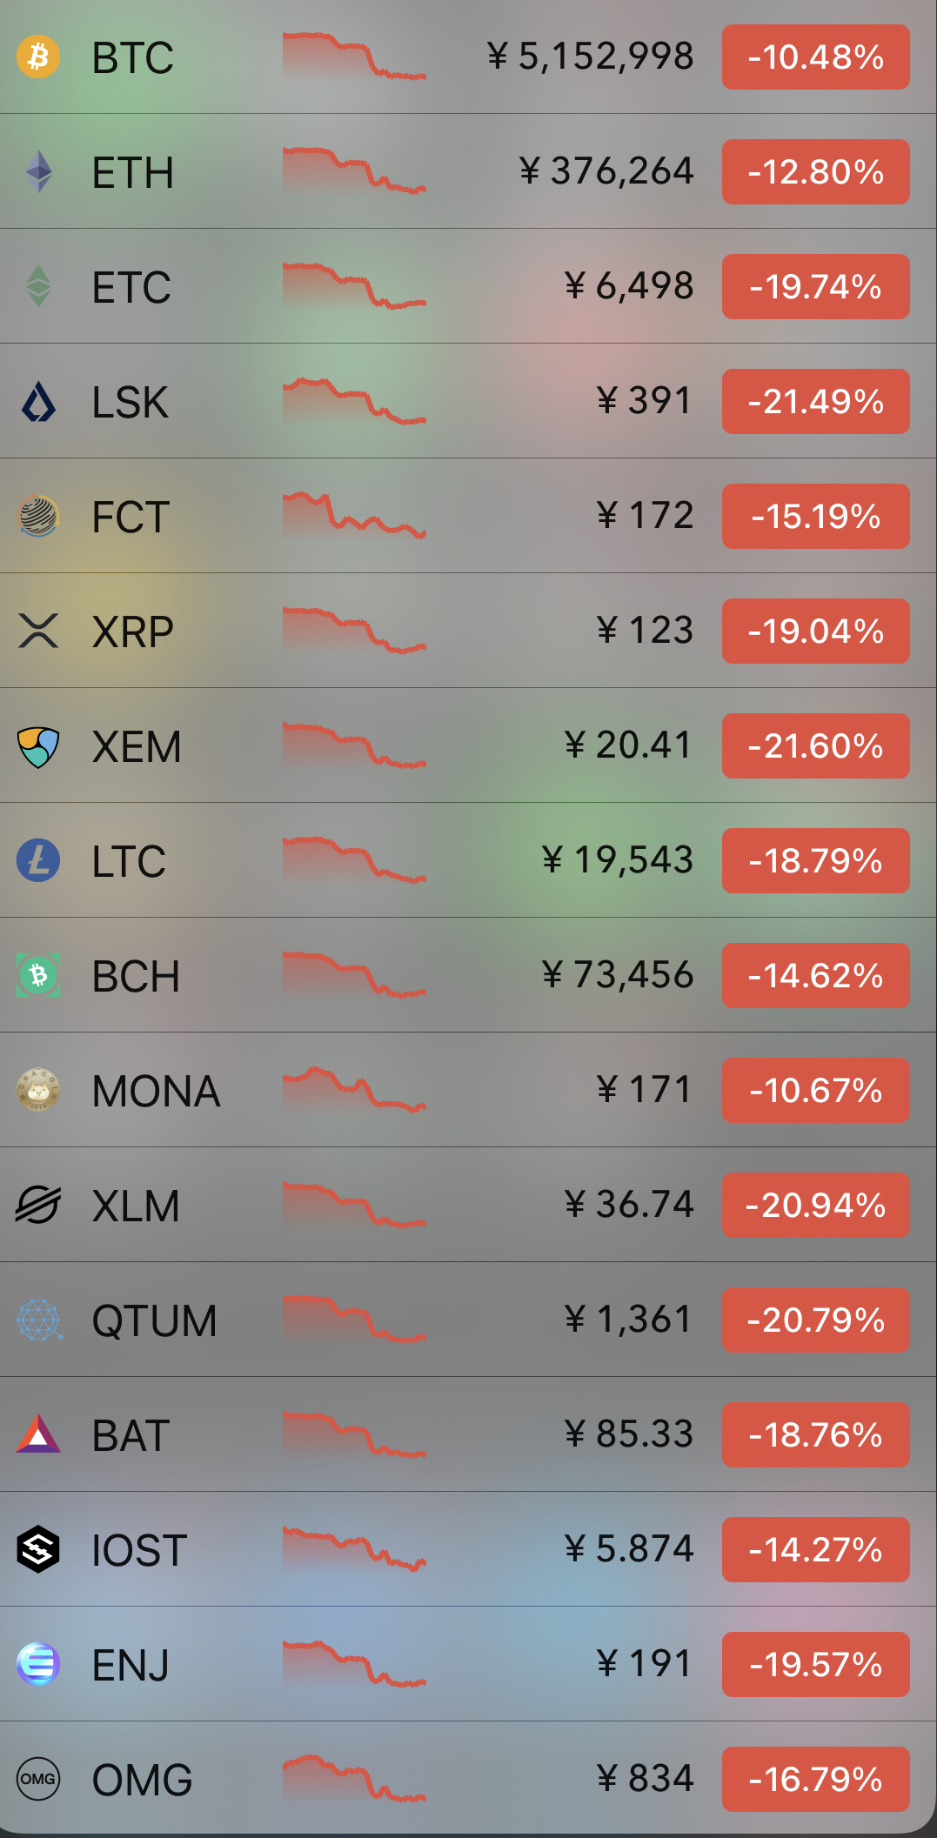937x1838 pixels.
Task: Tap the IOST hexagon logo icon
Action: pos(38,1550)
